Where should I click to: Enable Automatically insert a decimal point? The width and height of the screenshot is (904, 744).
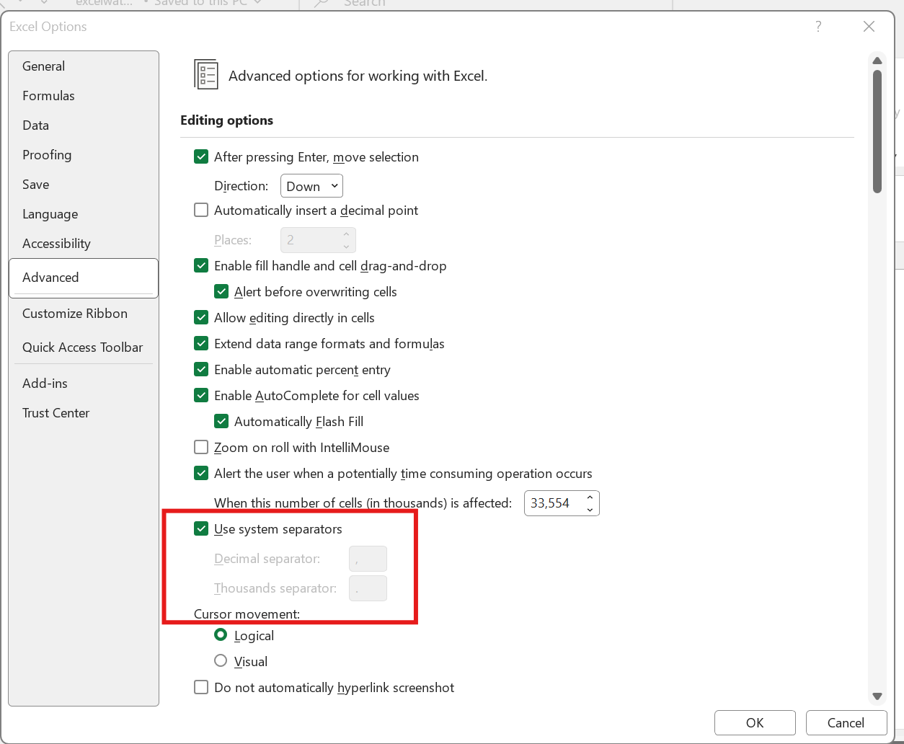tap(201, 210)
